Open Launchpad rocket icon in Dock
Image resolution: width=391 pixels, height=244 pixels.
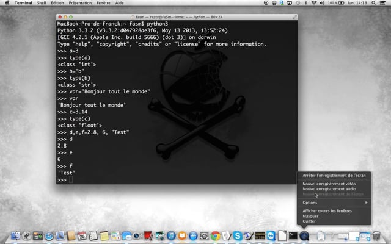click(27, 235)
